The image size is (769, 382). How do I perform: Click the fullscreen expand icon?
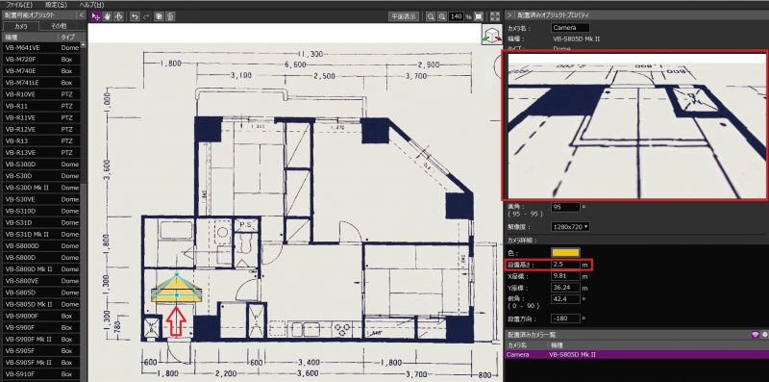495,16
